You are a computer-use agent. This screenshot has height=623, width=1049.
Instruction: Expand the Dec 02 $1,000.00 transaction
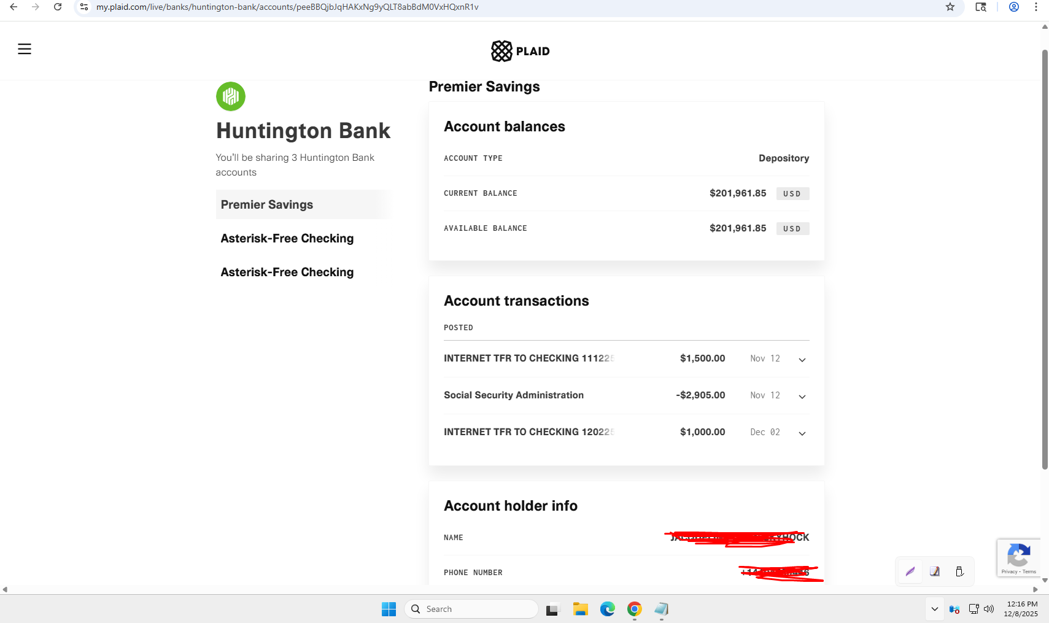click(x=802, y=433)
